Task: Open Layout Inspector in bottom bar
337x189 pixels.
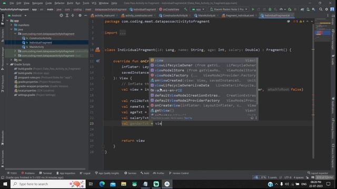Action: [318, 173]
